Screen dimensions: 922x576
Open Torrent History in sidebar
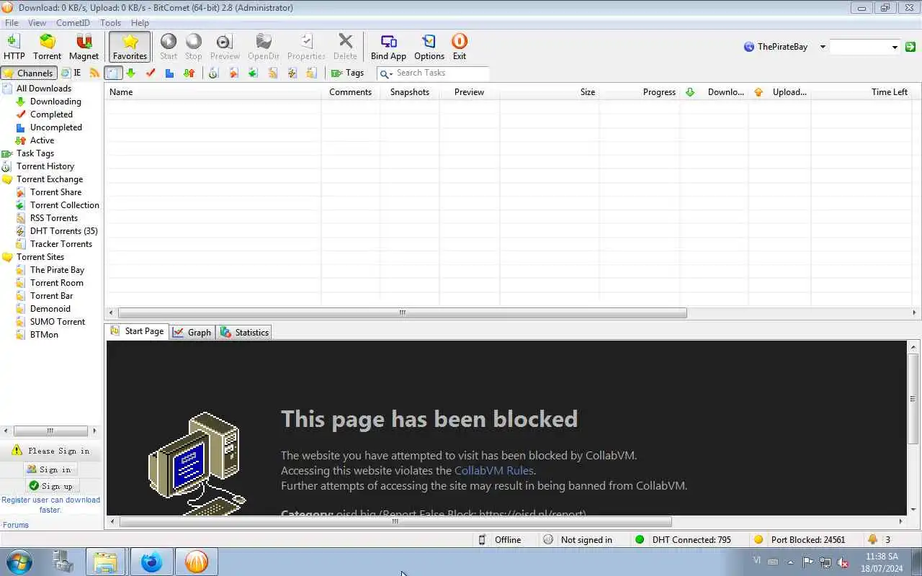pyautogui.click(x=45, y=166)
